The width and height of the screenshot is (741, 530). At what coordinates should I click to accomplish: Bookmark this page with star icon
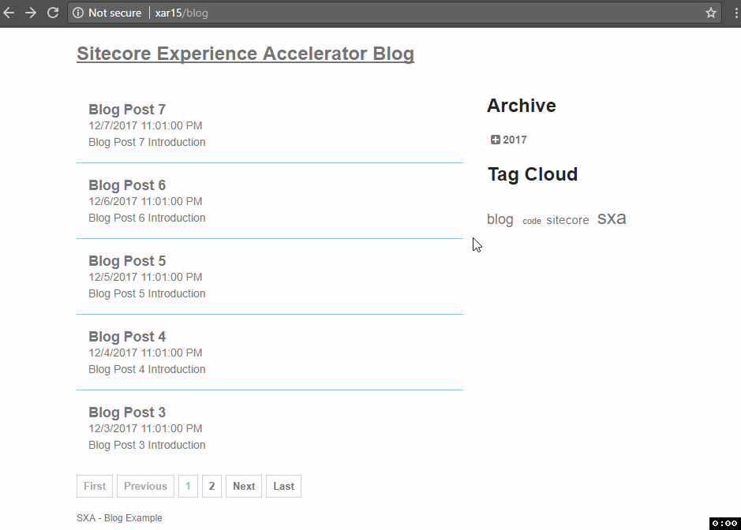tap(711, 13)
